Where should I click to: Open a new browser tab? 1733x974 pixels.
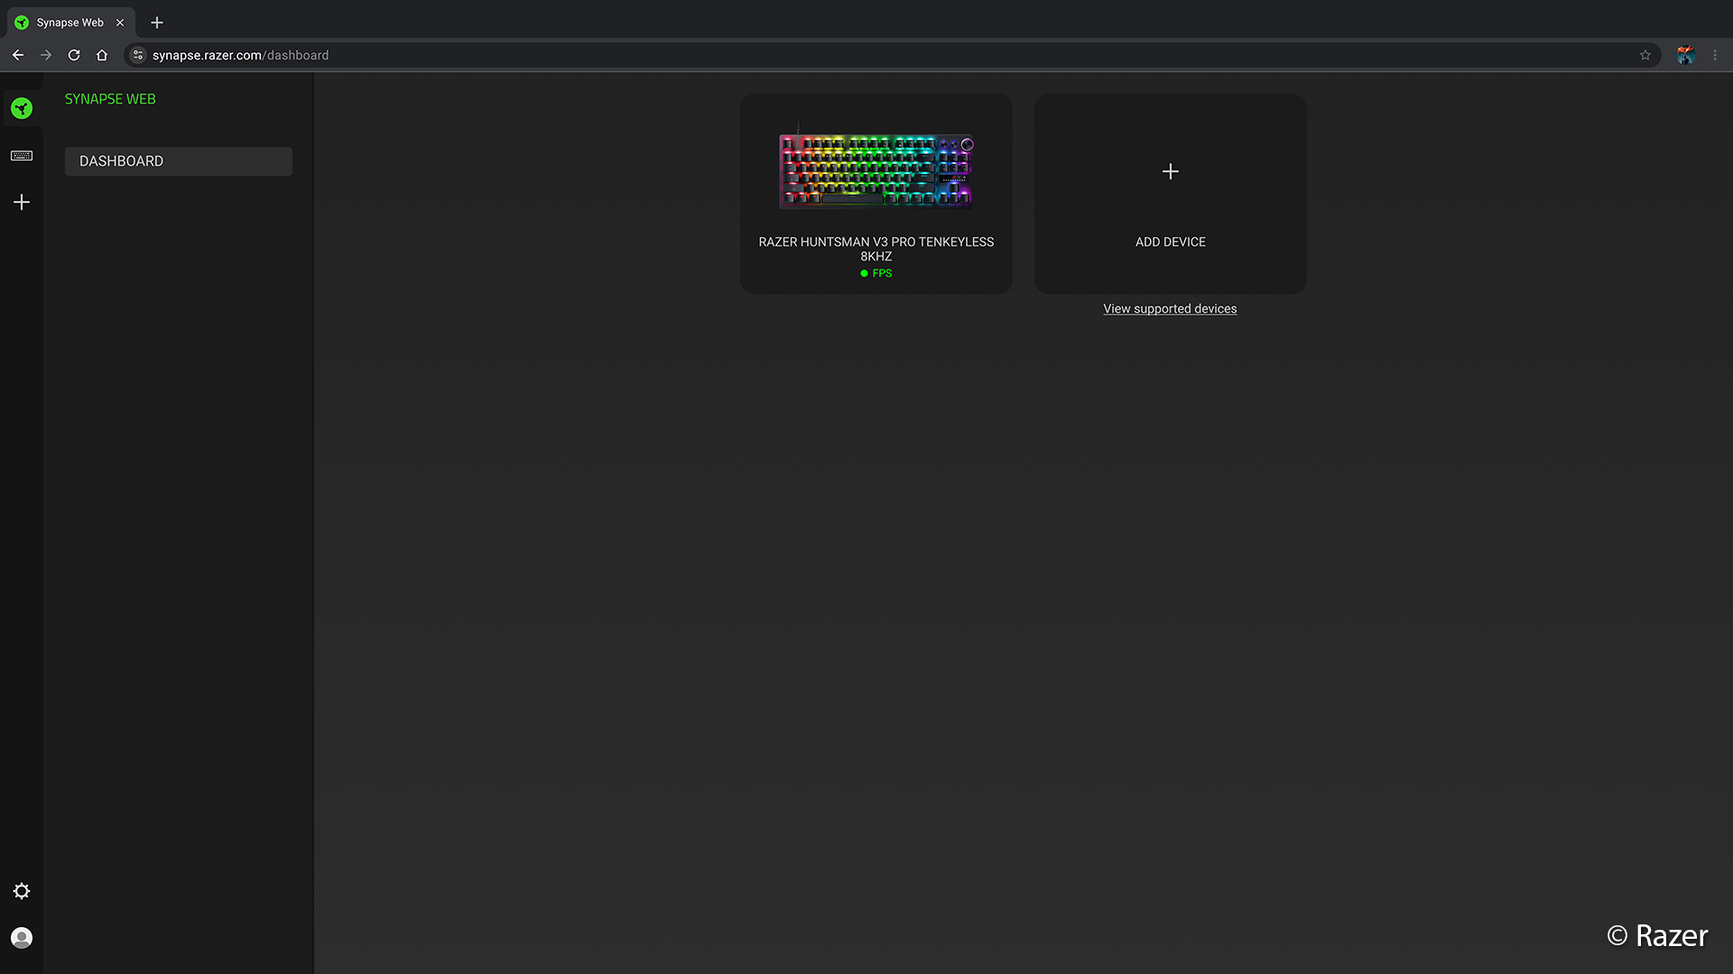point(157,23)
